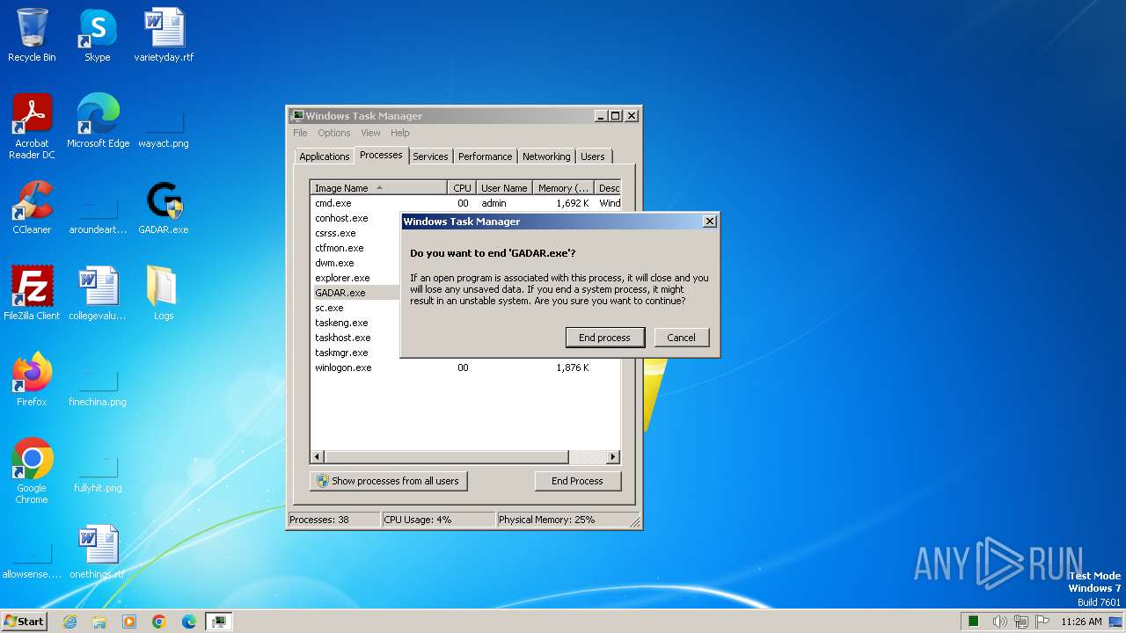Select the Processes tab
Screen dimensions: 1126x633
(381, 155)
